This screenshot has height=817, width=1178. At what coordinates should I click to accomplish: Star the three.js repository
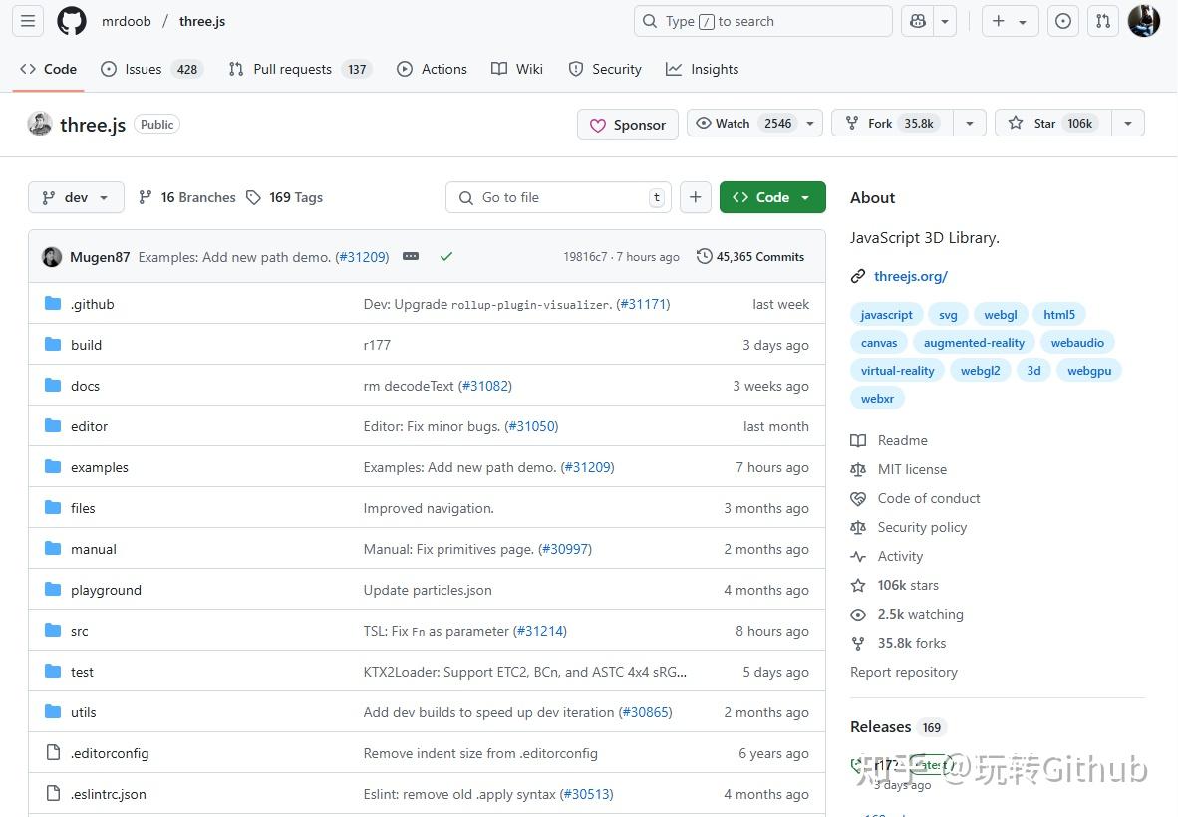pyautogui.click(x=1053, y=124)
